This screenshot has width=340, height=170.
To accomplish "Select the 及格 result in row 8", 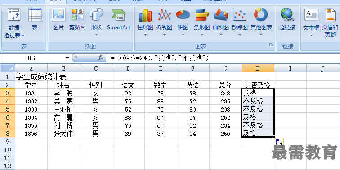I will click(x=258, y=134).
